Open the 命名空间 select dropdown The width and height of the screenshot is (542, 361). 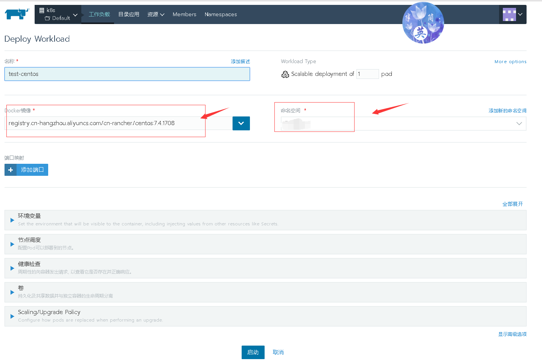(x=403, y=124)
